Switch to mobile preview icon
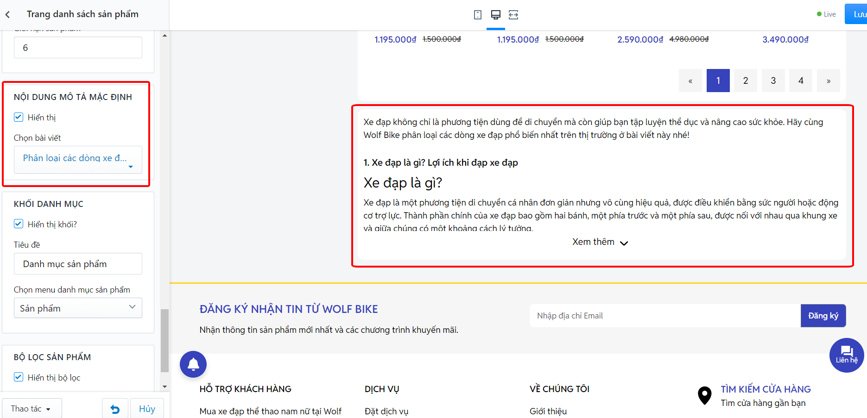867x418 pixels. [x=478, y=15]
